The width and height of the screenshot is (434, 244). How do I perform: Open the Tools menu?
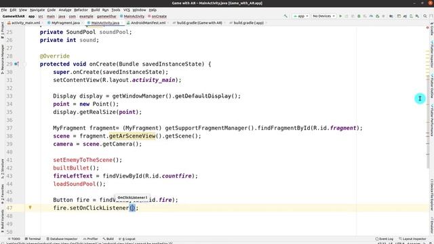coord(116,10)
